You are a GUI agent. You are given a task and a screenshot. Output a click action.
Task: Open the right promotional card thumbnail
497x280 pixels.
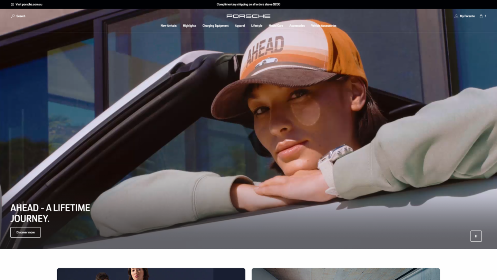346,274
